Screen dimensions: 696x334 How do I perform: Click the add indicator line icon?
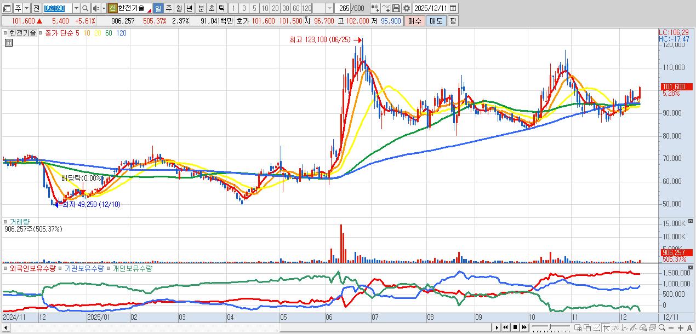tap(386, 8)
